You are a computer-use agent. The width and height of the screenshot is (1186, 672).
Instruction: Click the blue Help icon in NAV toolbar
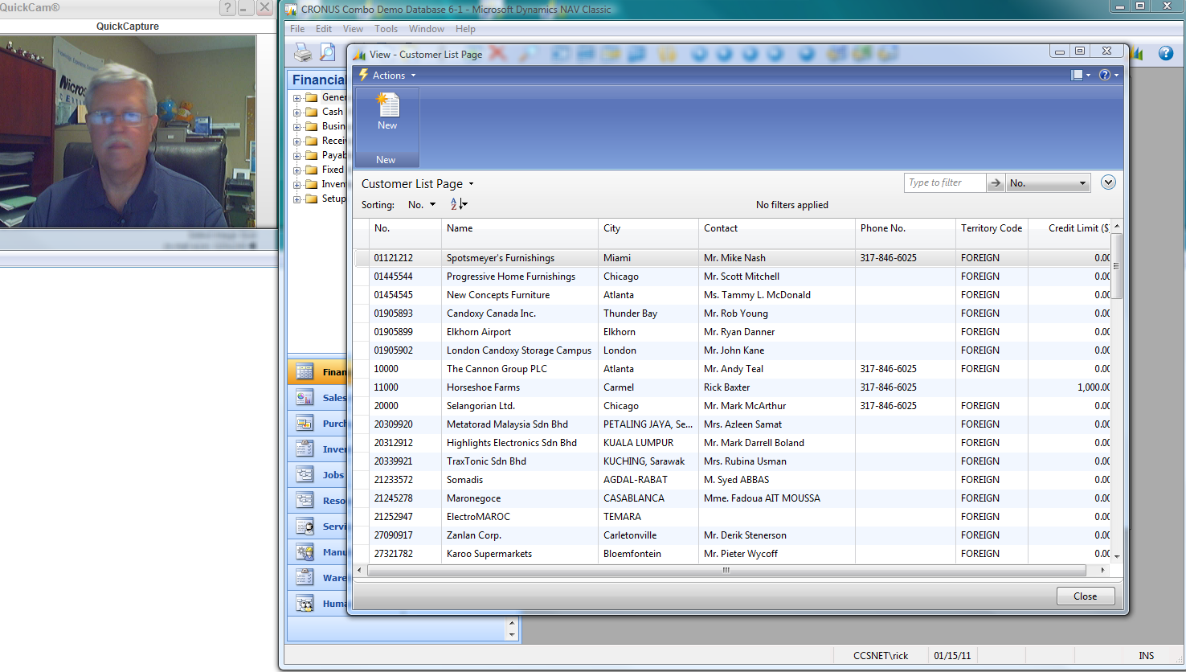(x=1165, y=53)
